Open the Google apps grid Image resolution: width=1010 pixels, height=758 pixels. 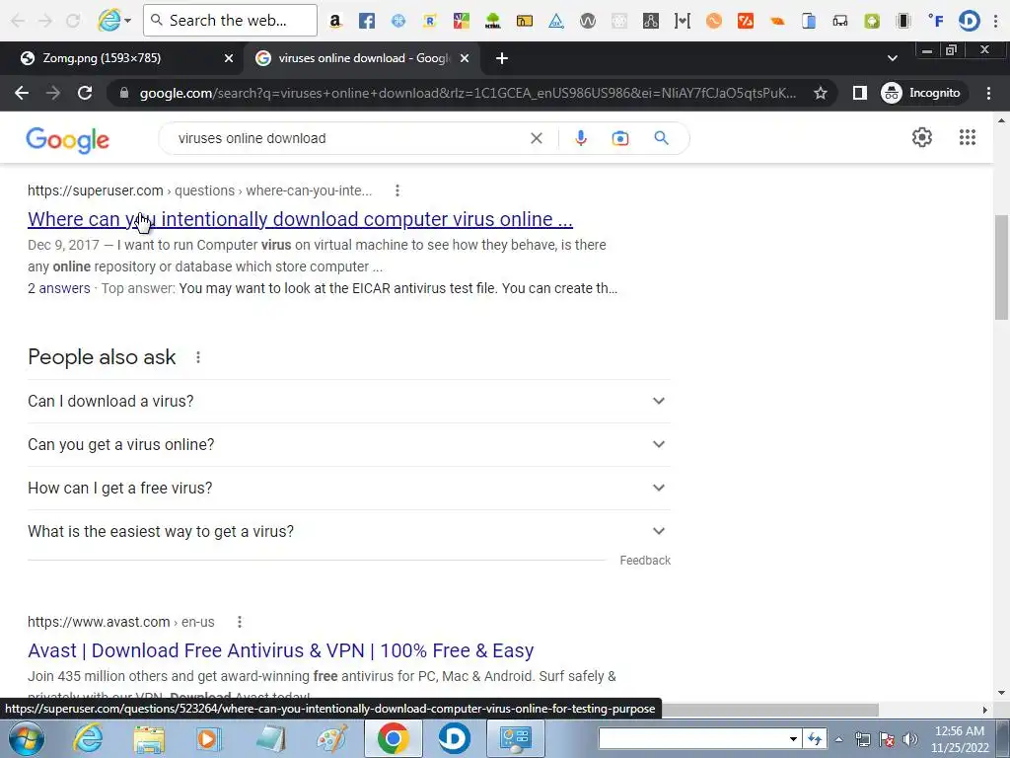pyautogui.click(x=967, y=137)
